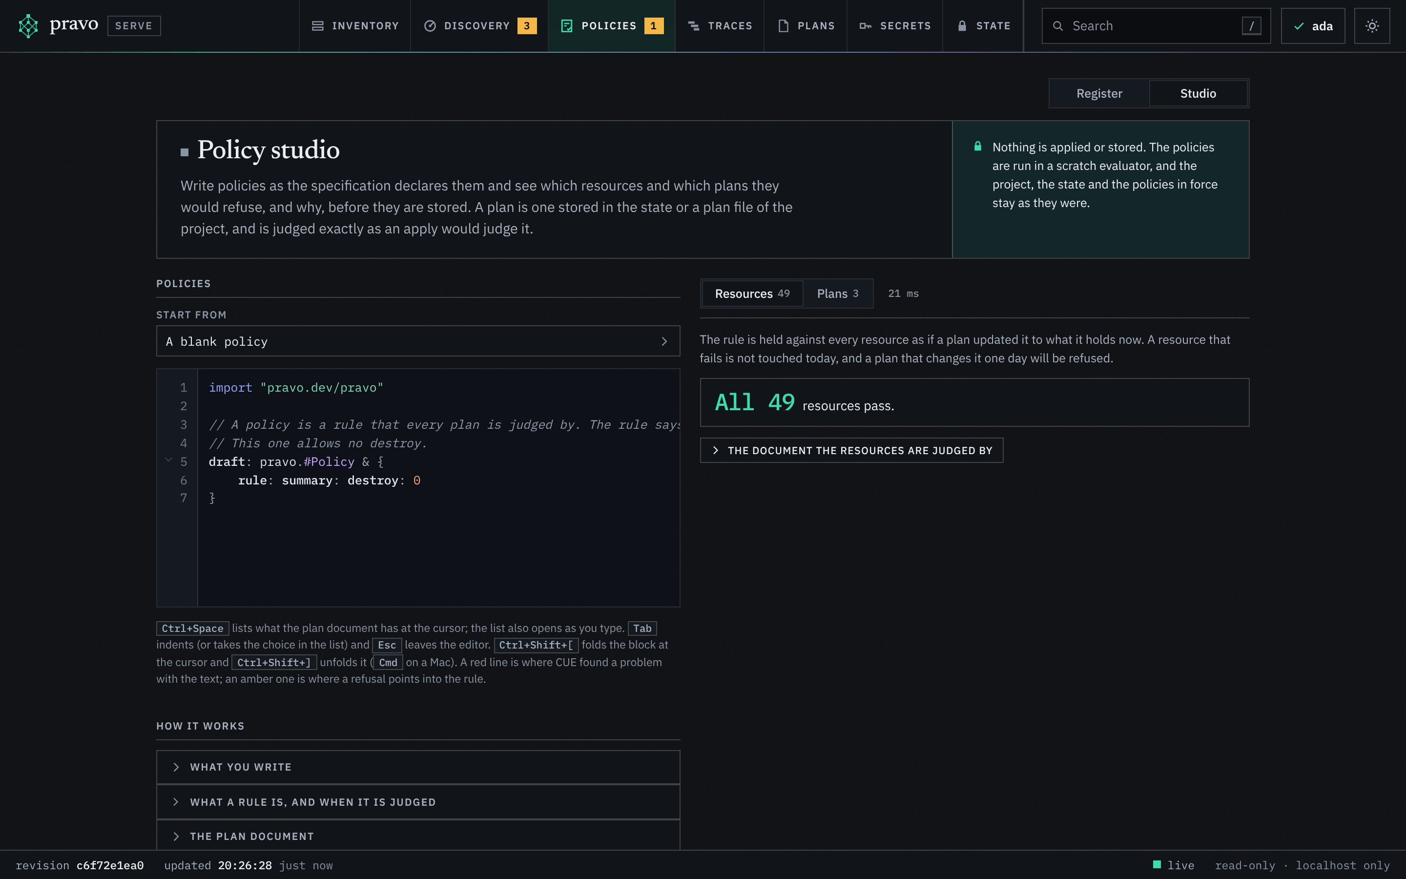Image resolution: width=1406 pixels, height=879 pixels.
Task: Click the Ctrl+Shift+[ key hint
Action: tap(536, 645)
